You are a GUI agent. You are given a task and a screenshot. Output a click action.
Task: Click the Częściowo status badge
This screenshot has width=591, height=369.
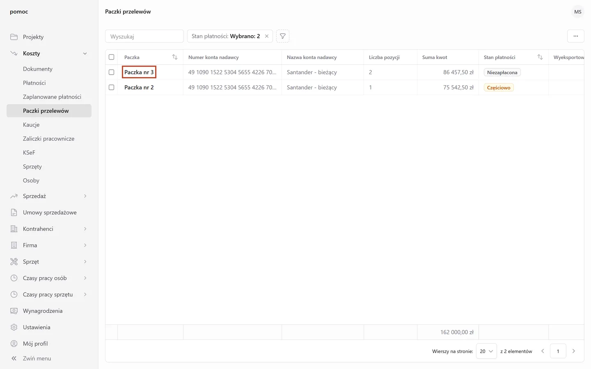499,88
